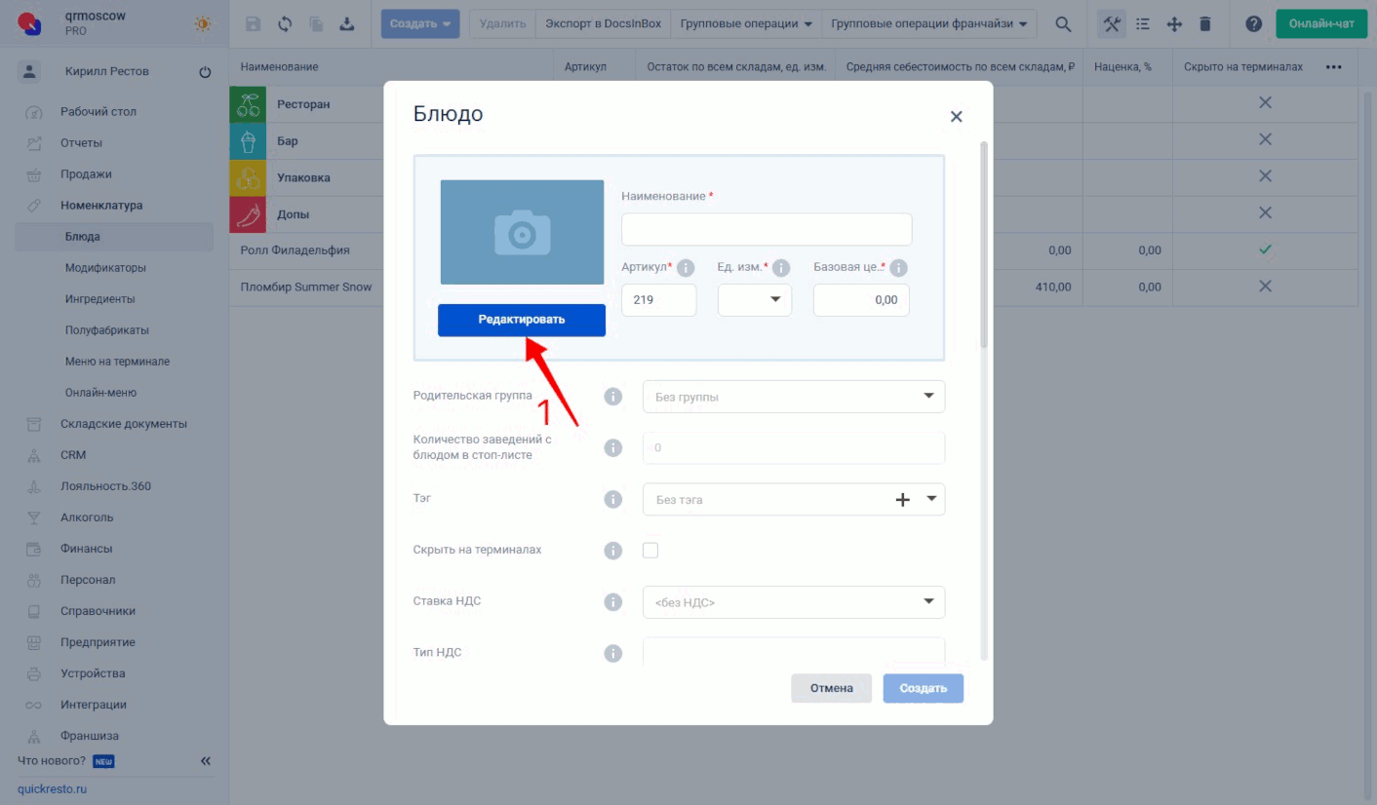Image resolution: width=1377 pixels, height=805 pixels.
Task: Select Складские документы in sidebar menu
Action: (x=123, y=424)
